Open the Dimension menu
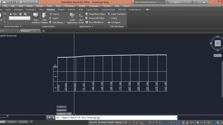Viewport: 223px width, 125px height. [70, 6]
